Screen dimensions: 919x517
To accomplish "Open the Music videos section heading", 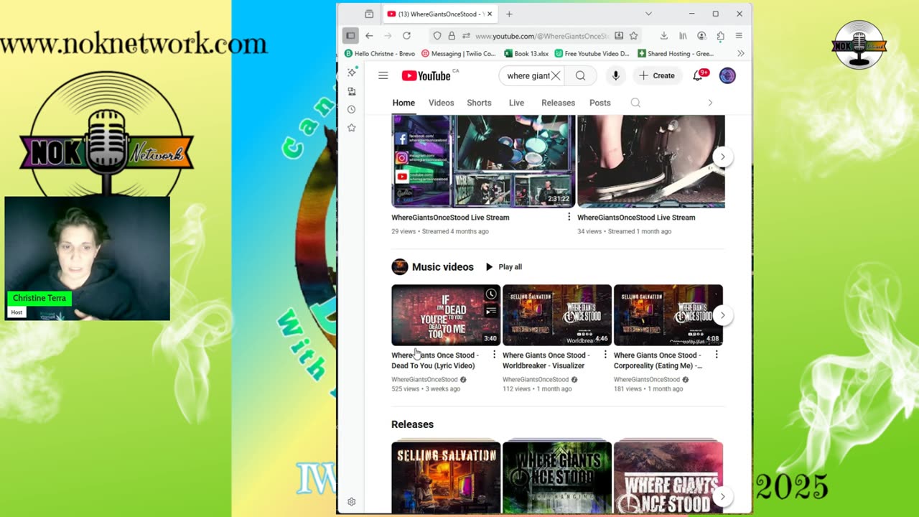I will (442, 266).
